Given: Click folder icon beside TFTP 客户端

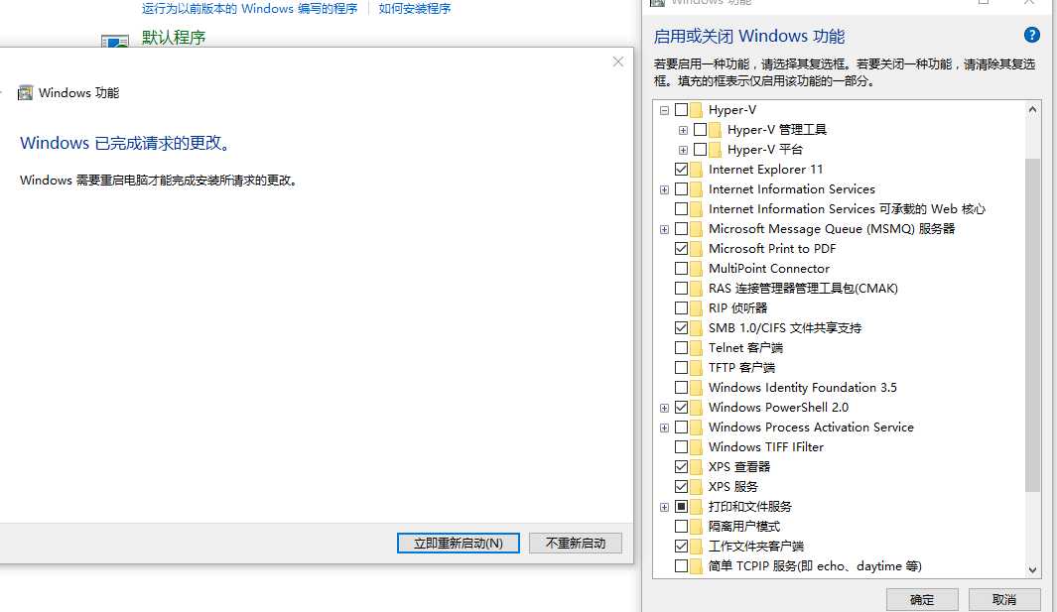Looking at the screenshot, I should [697, 367].
